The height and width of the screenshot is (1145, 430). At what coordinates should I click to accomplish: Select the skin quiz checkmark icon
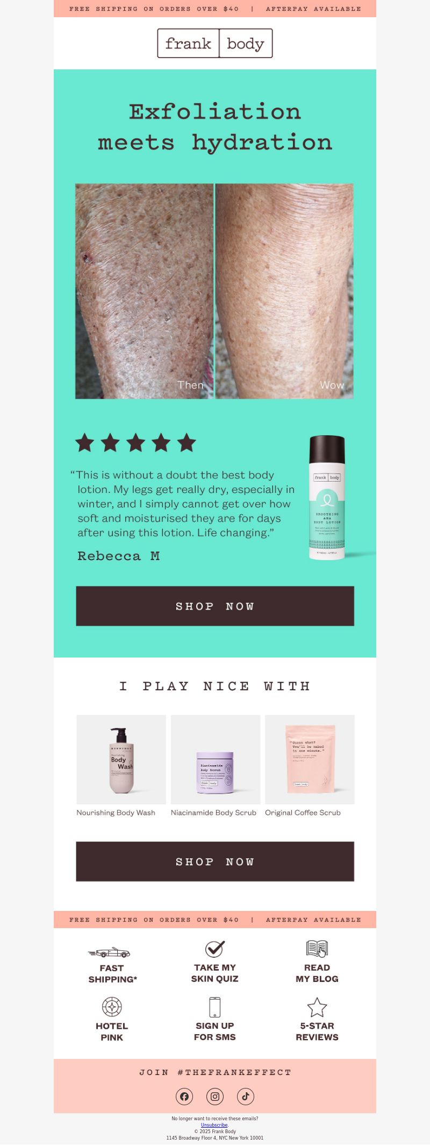point(214,949)
